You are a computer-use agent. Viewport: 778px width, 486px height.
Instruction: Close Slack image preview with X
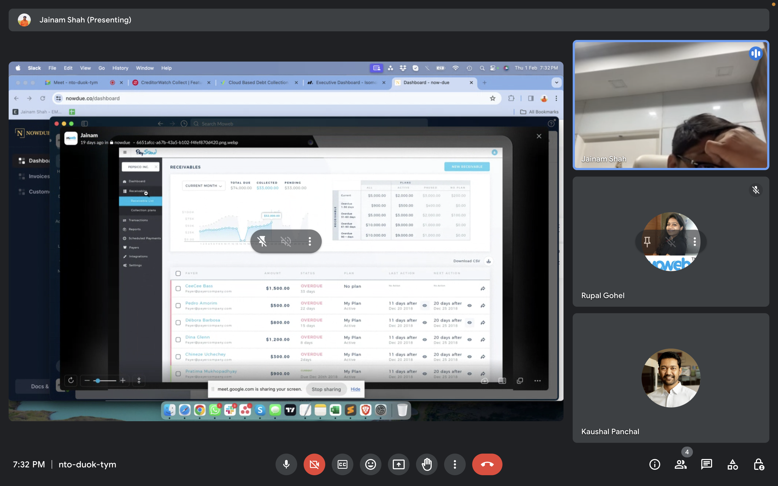[539, 136]
